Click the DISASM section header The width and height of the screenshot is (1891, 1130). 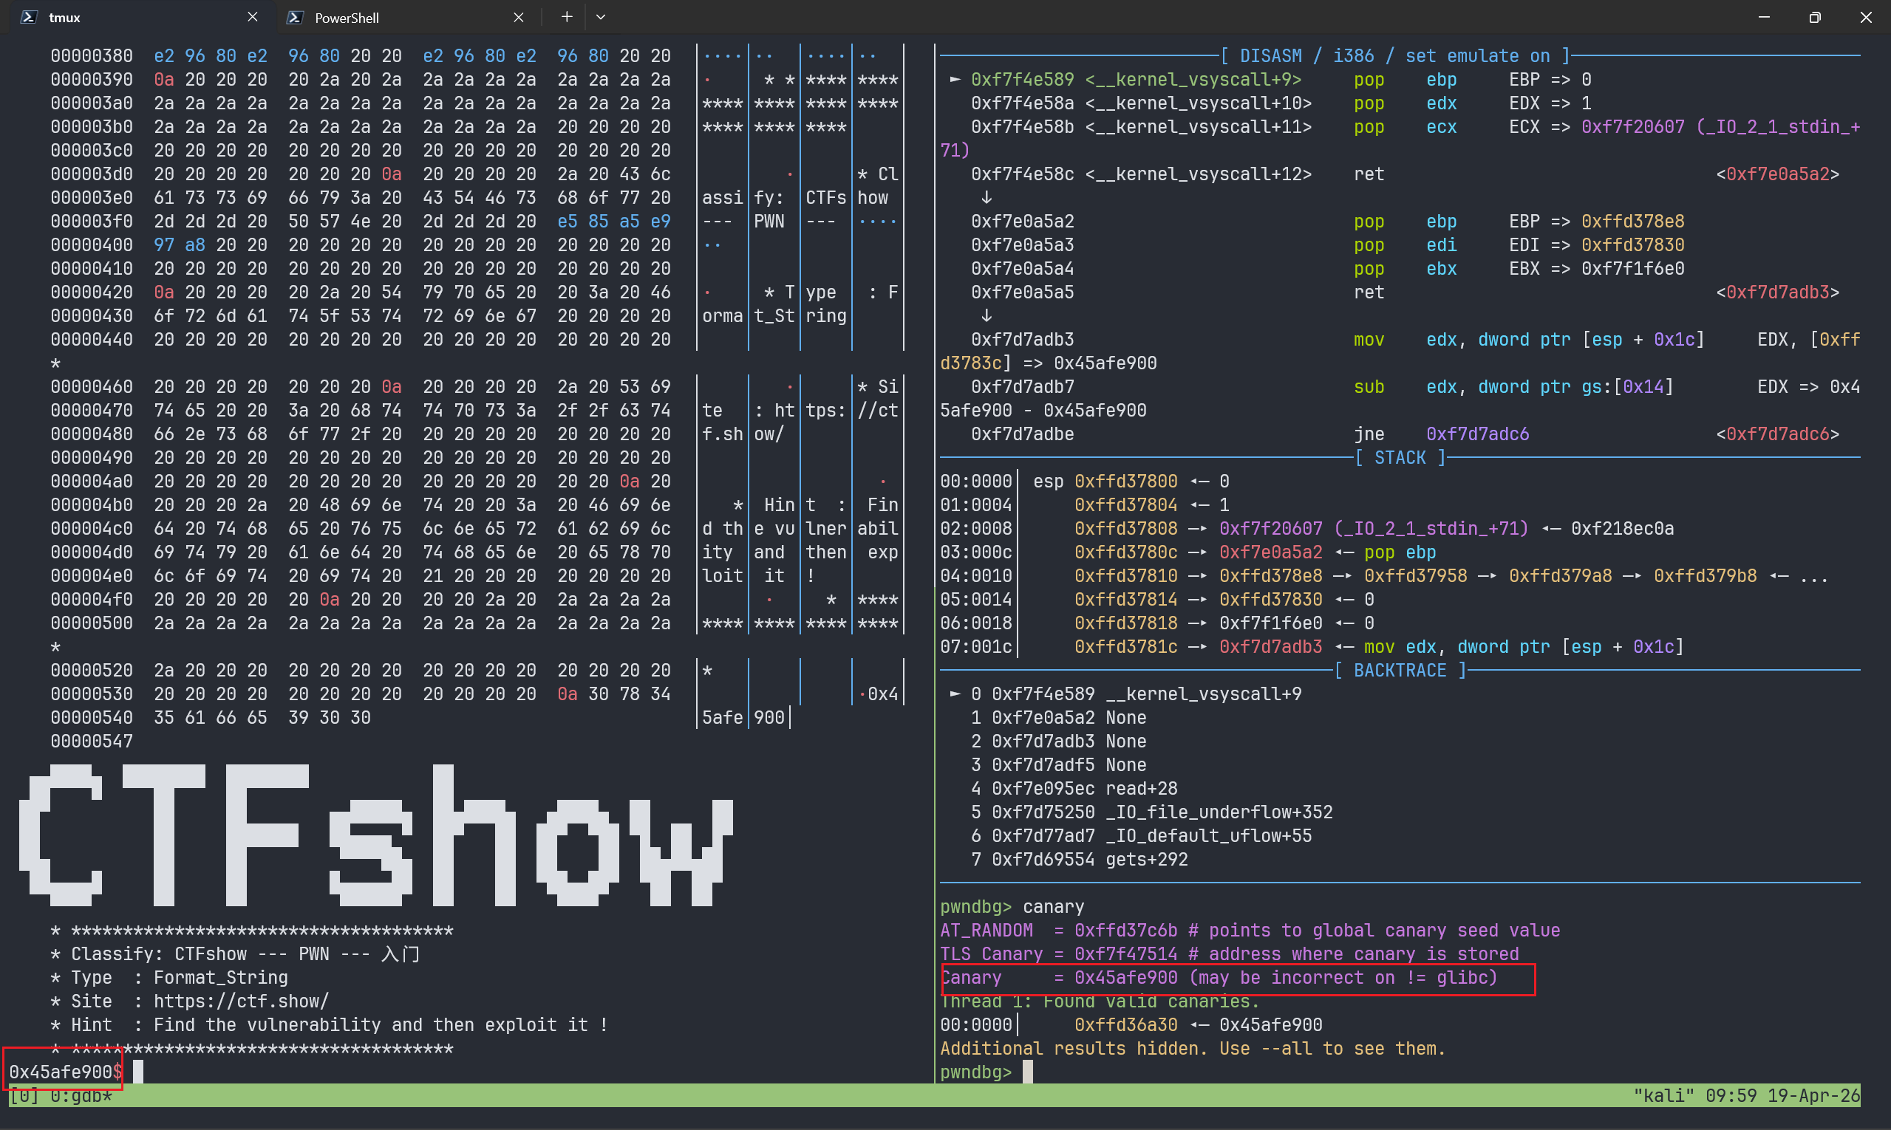tap(1395, 55)
